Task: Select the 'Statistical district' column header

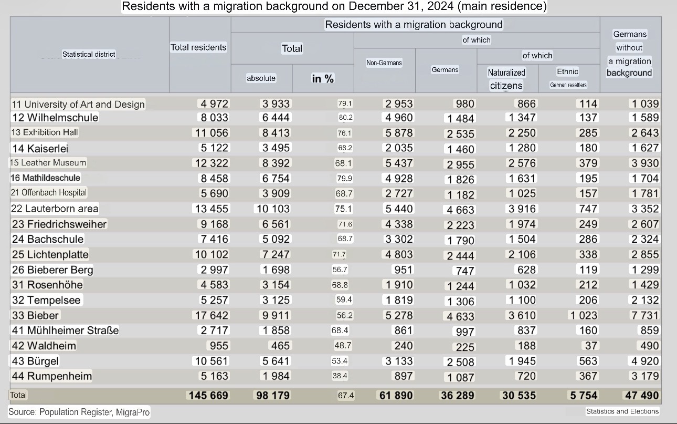Action: click(89, 54)
